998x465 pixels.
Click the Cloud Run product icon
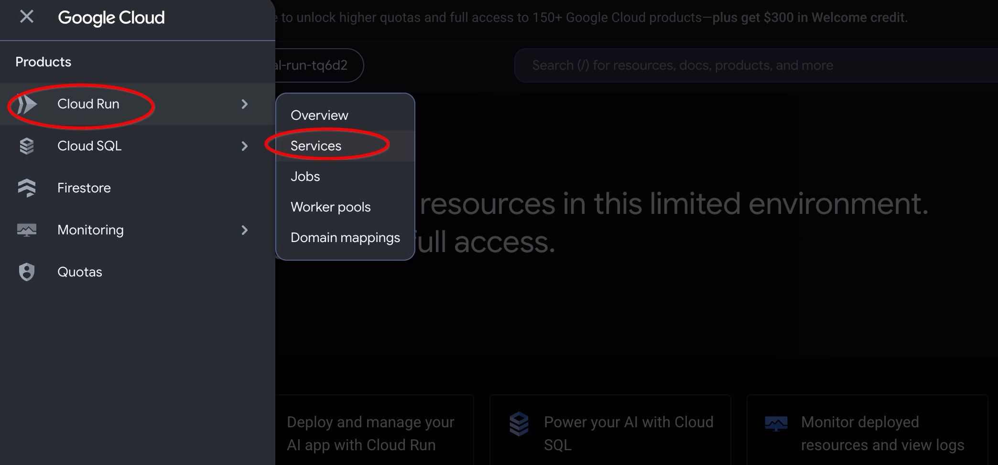[x=27, y=104]
